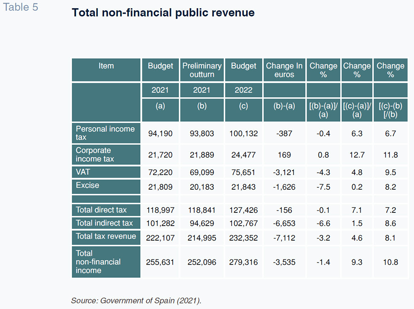Click the value 20,183
Viewport: 414px width, 309px height.
(202, 187)
